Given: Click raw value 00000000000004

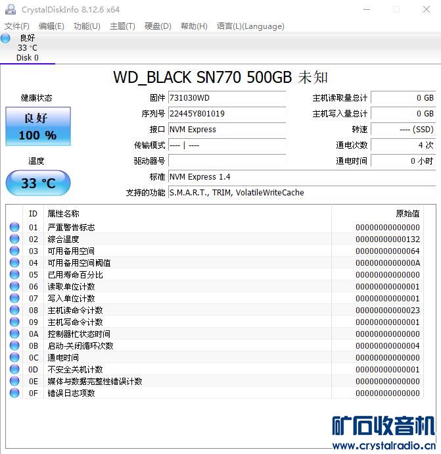Looking at the screenshot, I should point(388,346).
